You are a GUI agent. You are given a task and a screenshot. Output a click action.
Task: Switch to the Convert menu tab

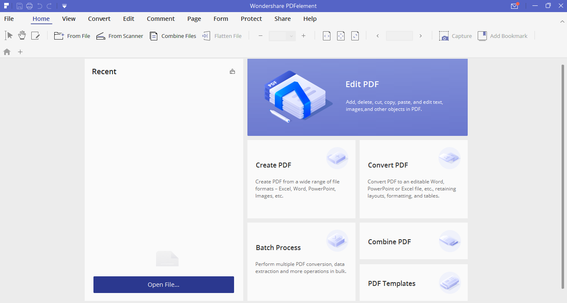point(99,19)
